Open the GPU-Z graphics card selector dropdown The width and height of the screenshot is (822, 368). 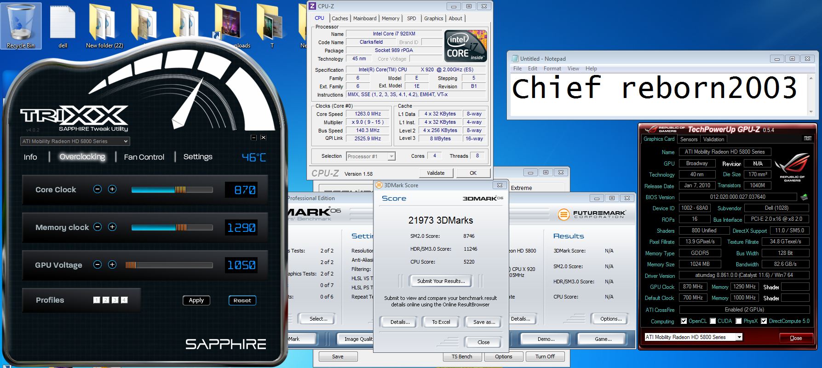point(693,337)
